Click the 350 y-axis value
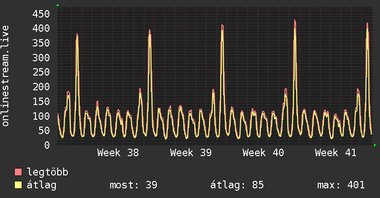The height and width of the screenshot is (198, 380). click(x=41, y=43)
